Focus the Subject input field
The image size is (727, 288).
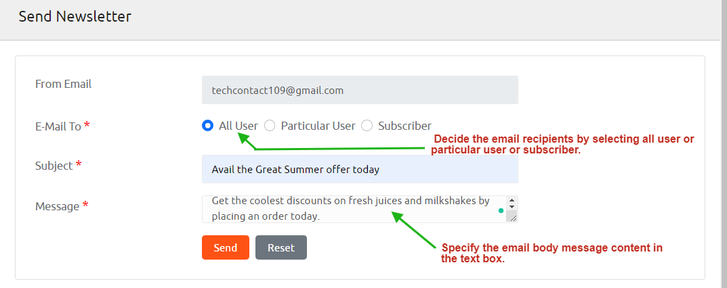[360, 170]
